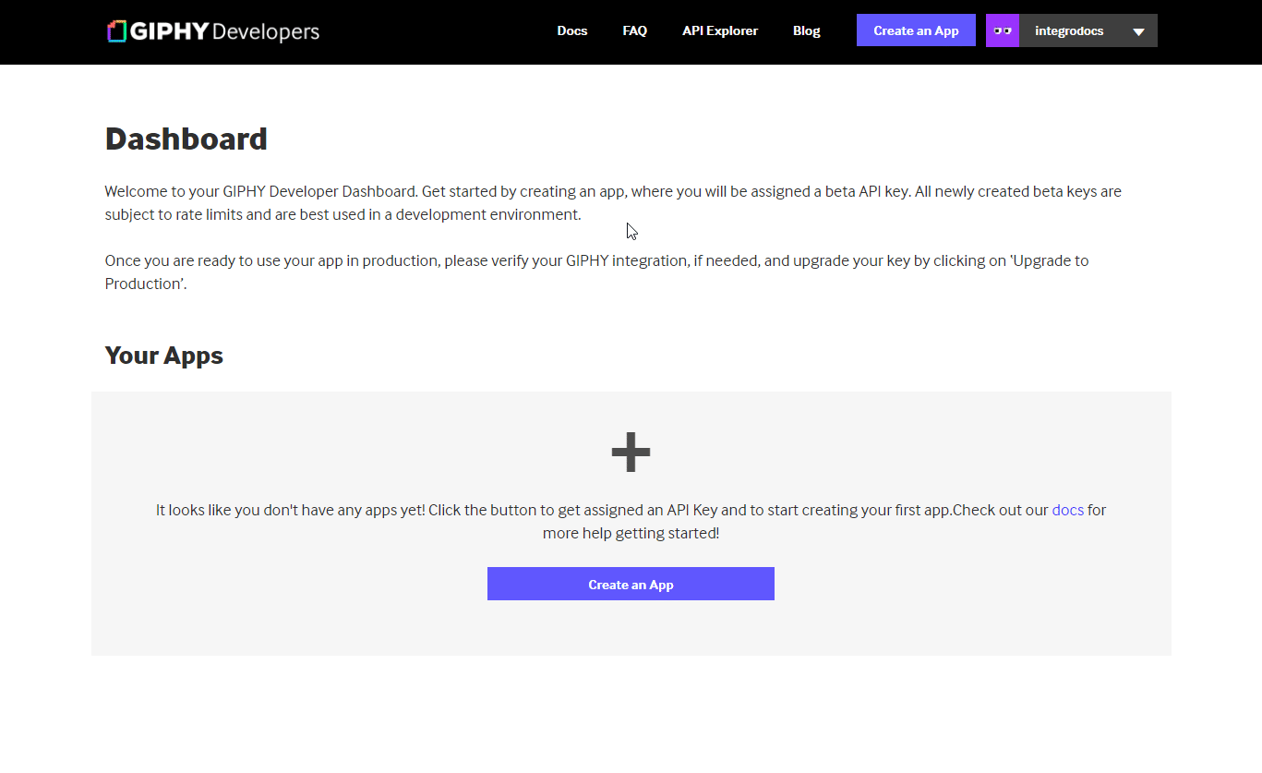The width and height of the screenshot is (1262, 773).
Task: Expand the integrodocs account dropdown arrow
Action: (1138, 31)
